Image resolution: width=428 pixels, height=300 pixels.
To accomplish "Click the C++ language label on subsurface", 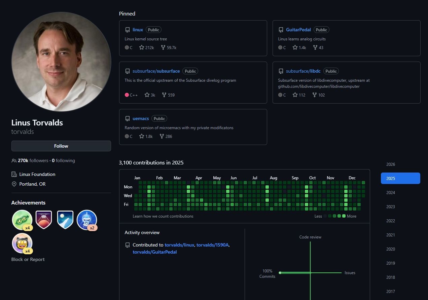I will pyautogui.click(x=134, y=95).
